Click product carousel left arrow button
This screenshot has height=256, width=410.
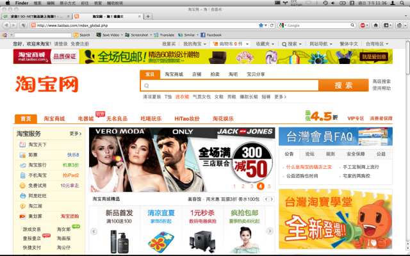(x=94, y=231)
